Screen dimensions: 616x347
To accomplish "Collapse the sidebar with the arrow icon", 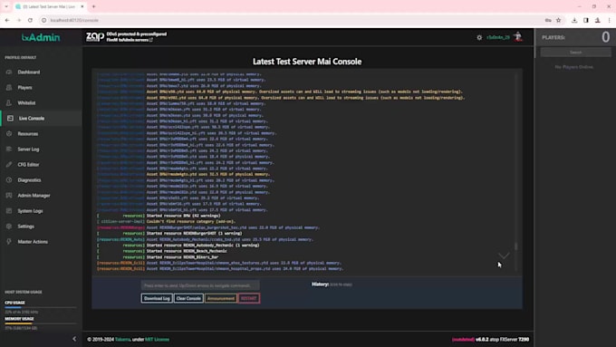I will [x=74, y=339].
